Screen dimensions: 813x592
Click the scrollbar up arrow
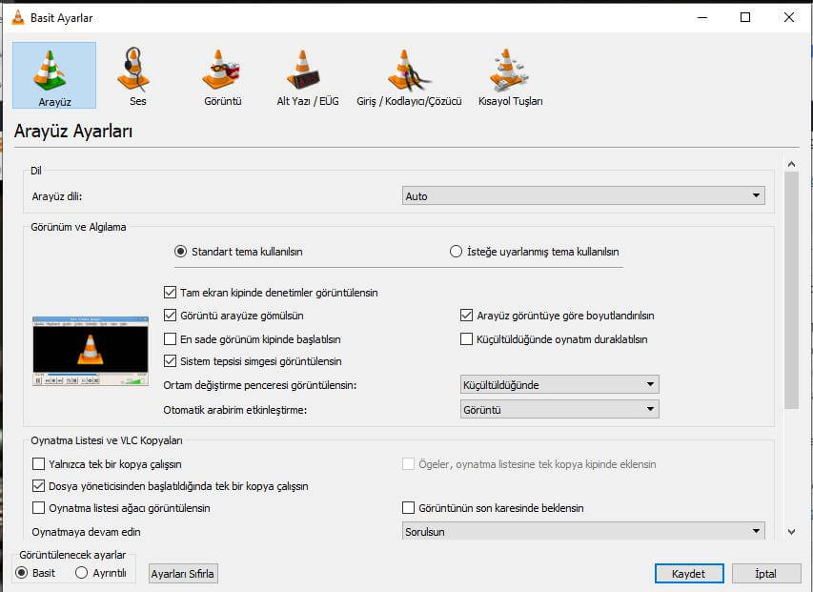791,164
